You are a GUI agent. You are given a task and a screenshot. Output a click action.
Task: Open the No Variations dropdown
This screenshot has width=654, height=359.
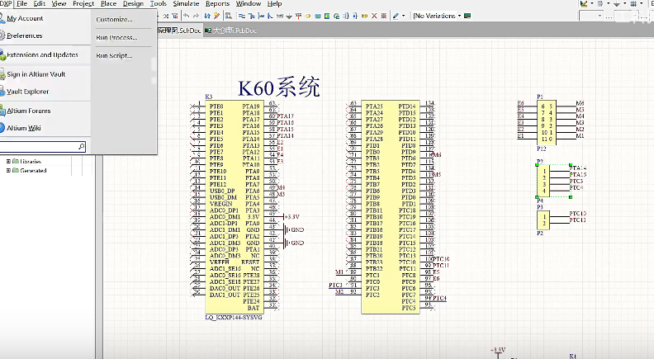[x=459, y=16]
